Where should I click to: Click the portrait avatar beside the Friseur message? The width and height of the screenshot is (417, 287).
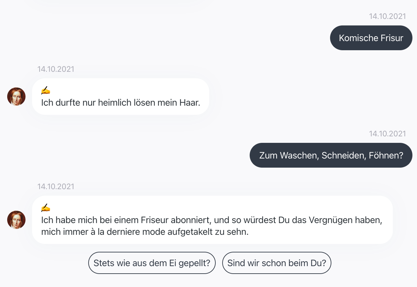click(16, 220)
